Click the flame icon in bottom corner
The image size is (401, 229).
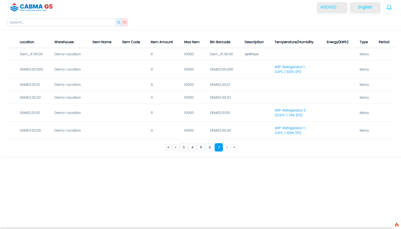[x=396, y=224]
